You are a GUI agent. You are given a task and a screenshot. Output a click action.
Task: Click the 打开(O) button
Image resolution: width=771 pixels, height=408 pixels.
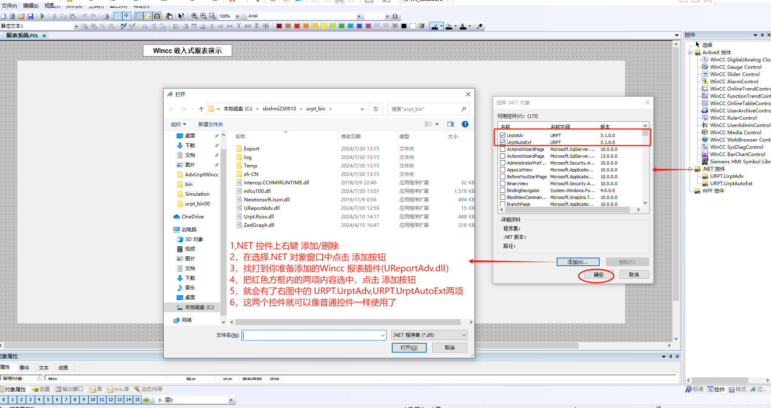[x=409, y=348]
